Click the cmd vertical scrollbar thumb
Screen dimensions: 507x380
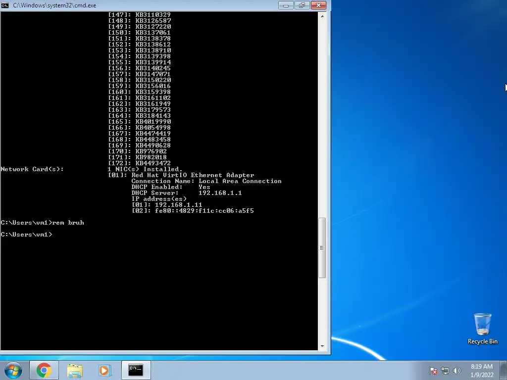322,248
